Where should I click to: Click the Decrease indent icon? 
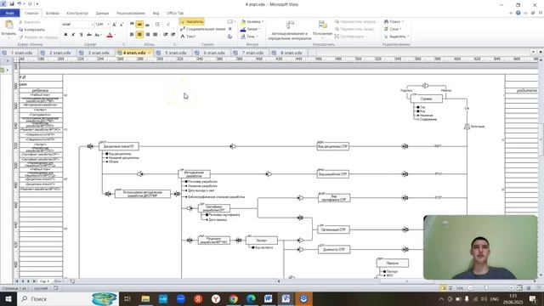[166, 35]
